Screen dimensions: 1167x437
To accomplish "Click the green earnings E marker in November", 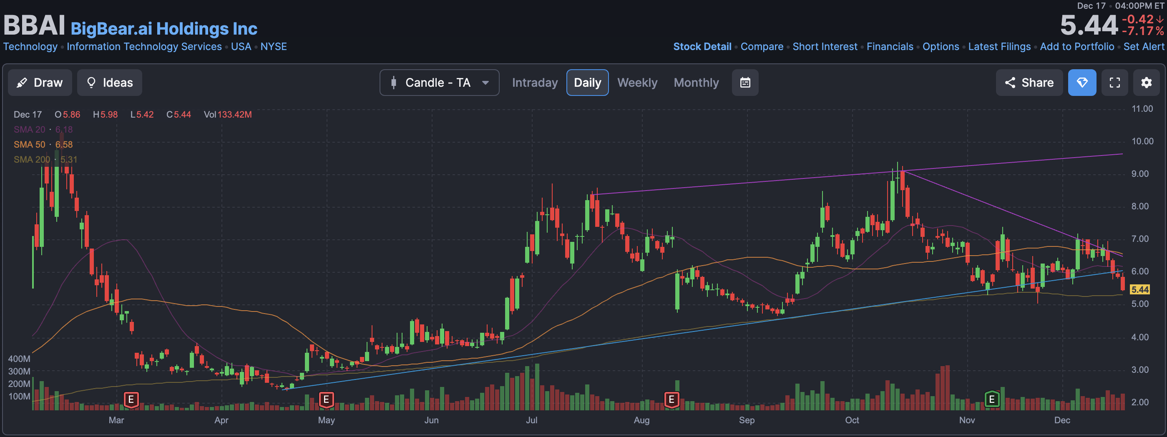I will click(992, 399).
